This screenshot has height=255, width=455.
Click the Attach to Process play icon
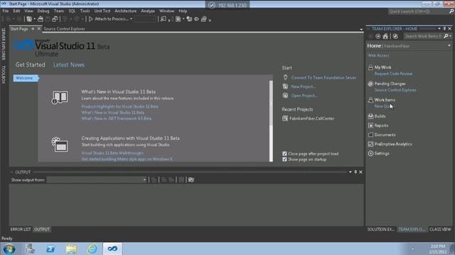pyautogui.click(x=90, y=19)
